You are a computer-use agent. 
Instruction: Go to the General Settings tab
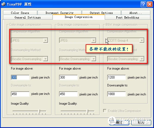[28, 17]
